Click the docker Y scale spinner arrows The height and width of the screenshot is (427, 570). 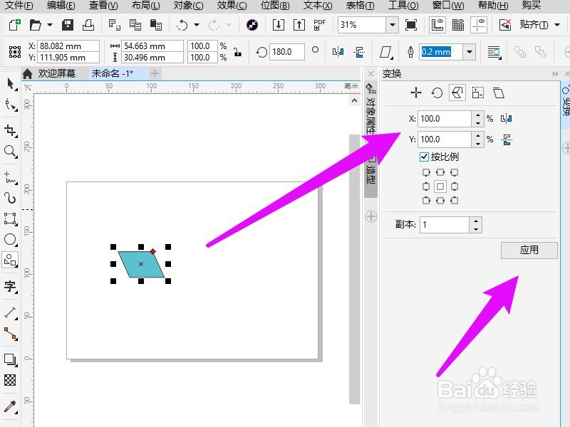point(477,139)
